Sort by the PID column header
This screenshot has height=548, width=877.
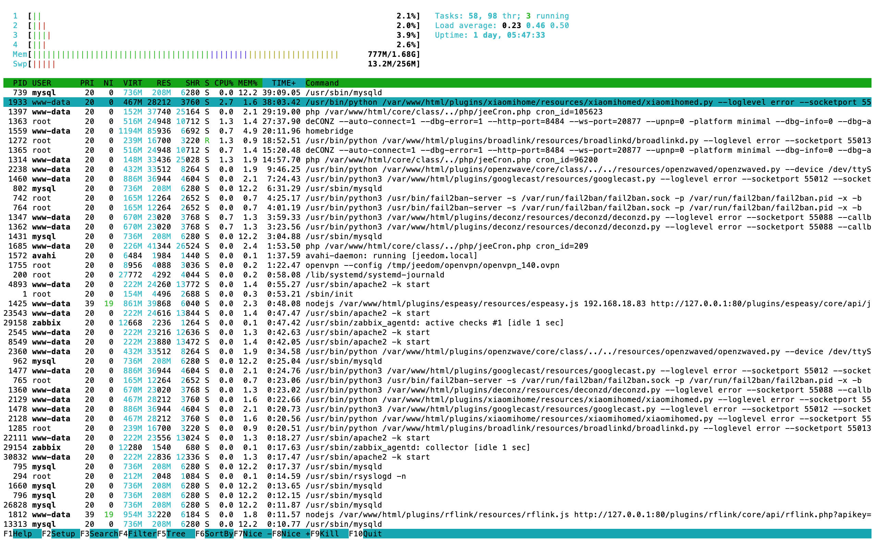20,83
